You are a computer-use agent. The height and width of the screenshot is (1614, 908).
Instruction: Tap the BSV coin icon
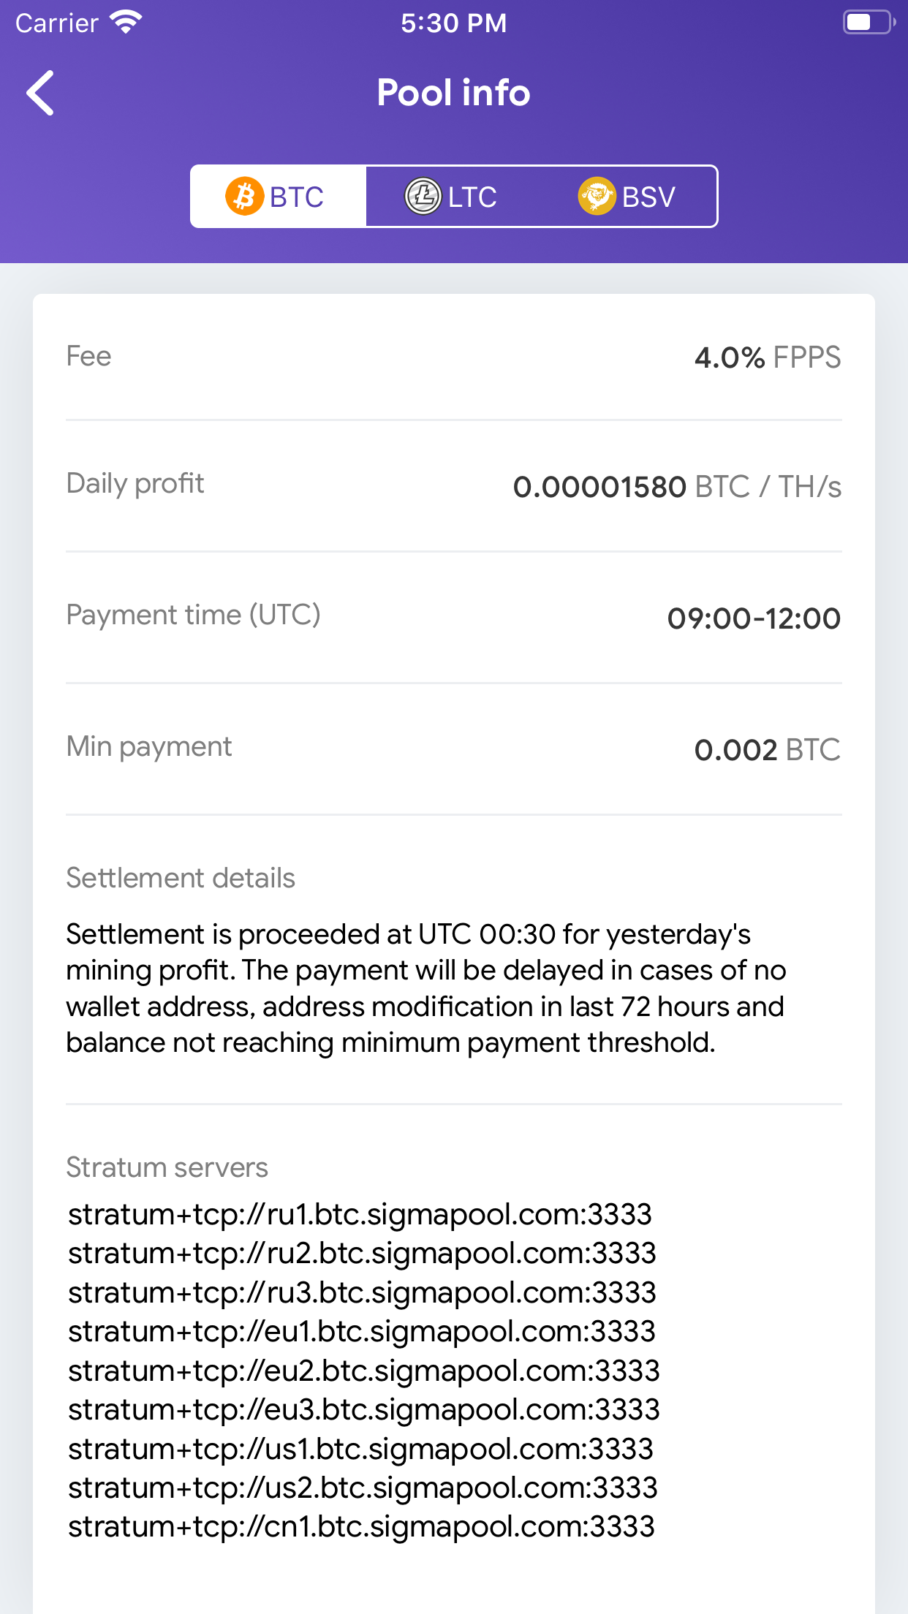tap(597, 197)
